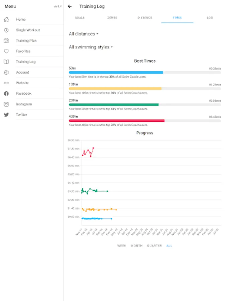Click the Home house icon
The width and height of the screenshot is (226, 301).
[x=6, y=19]
